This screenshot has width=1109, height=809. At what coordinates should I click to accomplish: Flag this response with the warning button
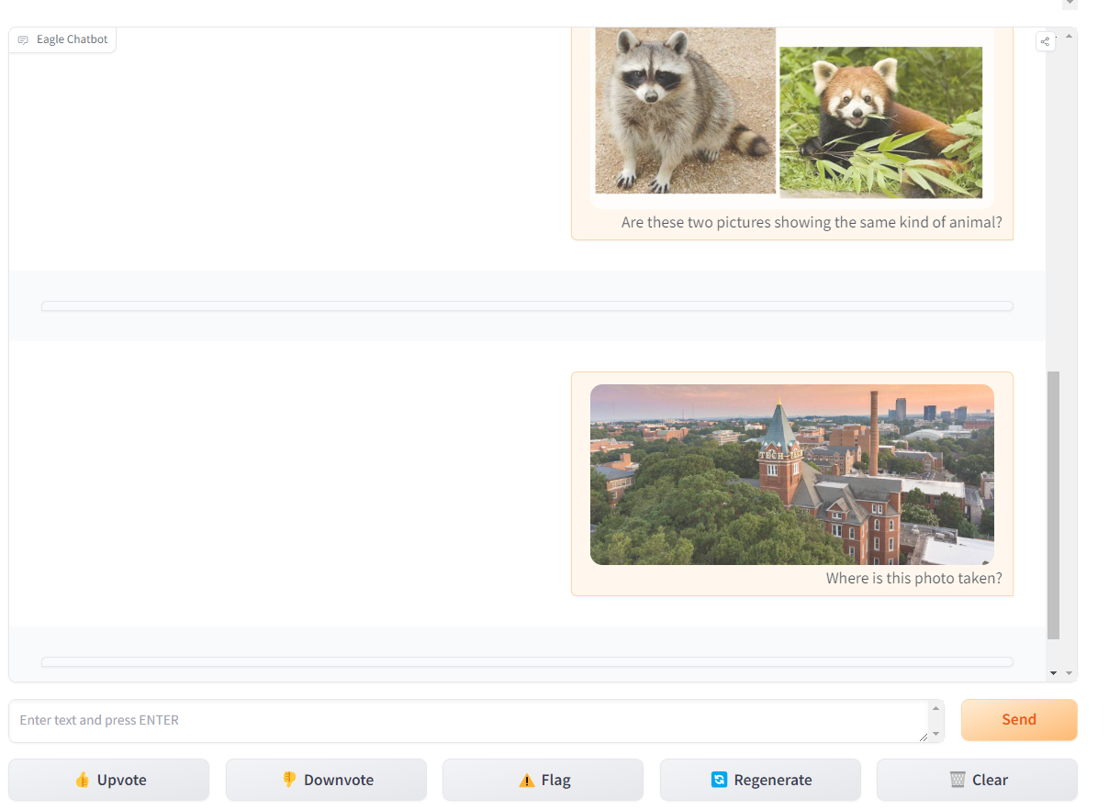[543, 780]
